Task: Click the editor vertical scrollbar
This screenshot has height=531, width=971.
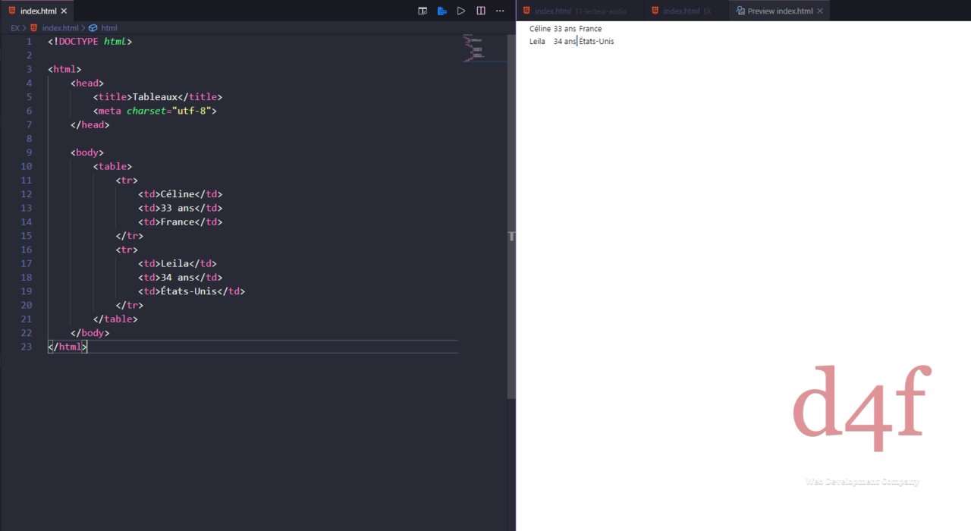Action: 512,216
